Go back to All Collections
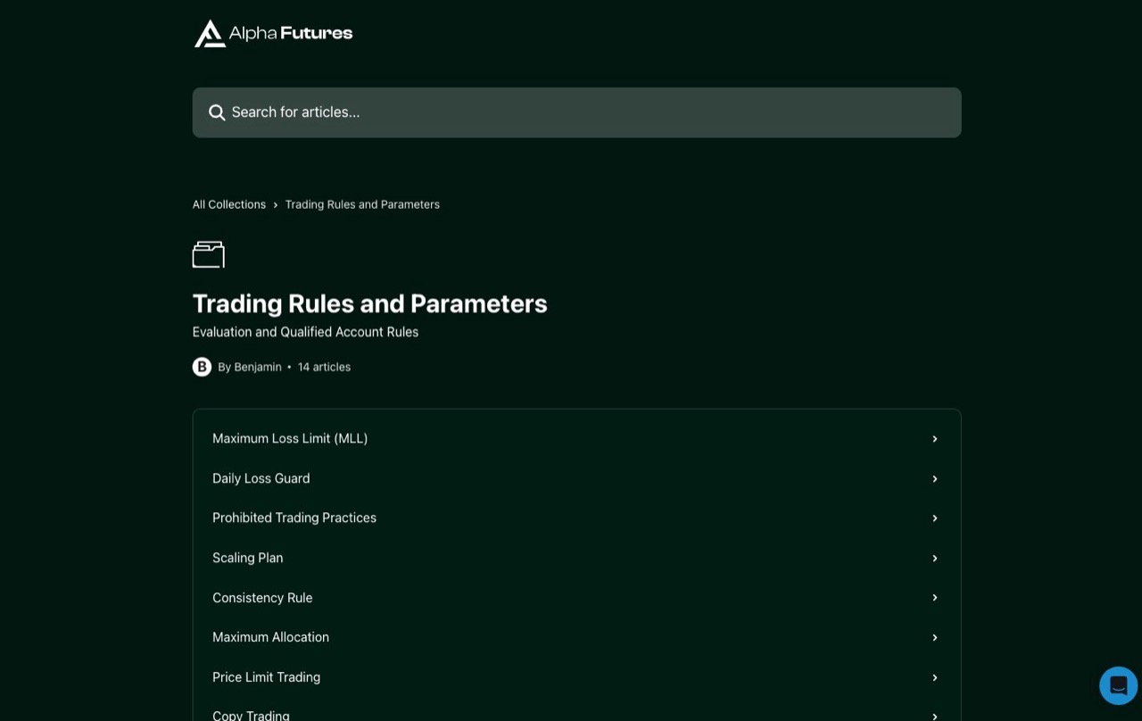 click(x=229, y=204)
